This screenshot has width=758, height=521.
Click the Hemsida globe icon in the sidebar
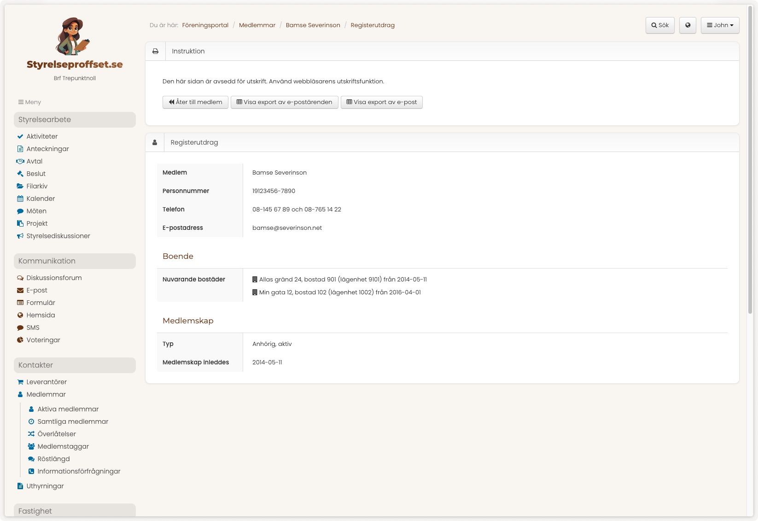(x=20, y=315)
